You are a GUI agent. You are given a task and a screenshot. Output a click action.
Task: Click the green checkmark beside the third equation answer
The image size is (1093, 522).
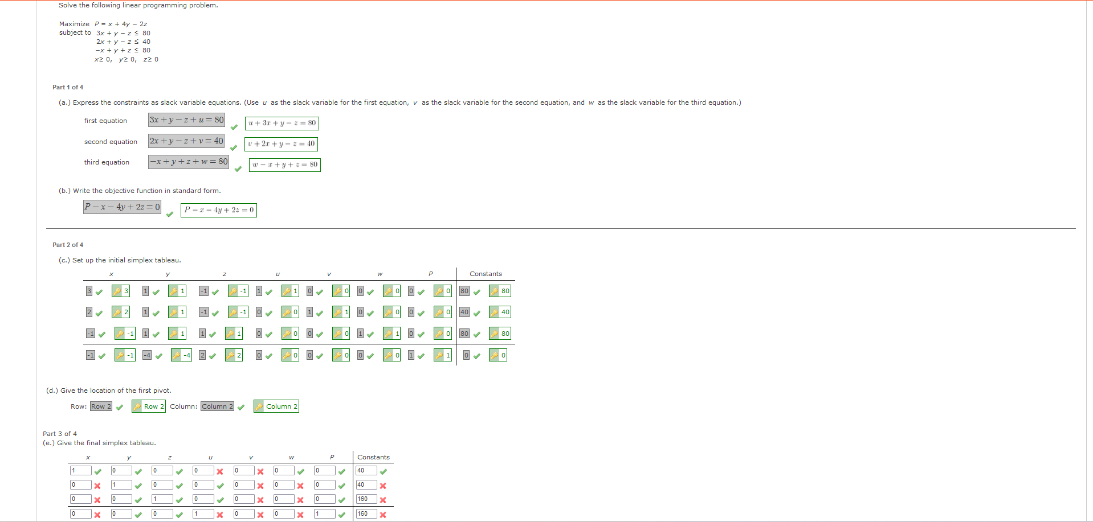pyautogui.click(x=238, y=169)
